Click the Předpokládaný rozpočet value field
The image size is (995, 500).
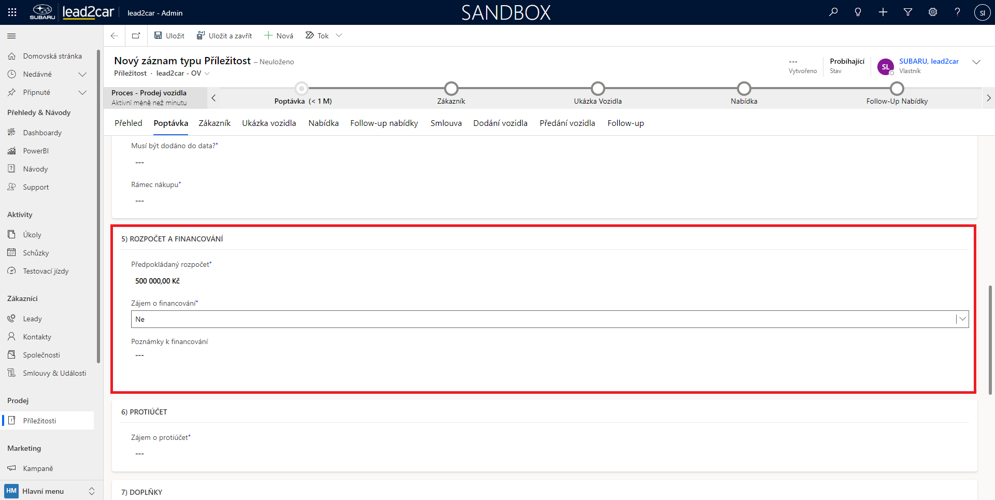[158, 281]
